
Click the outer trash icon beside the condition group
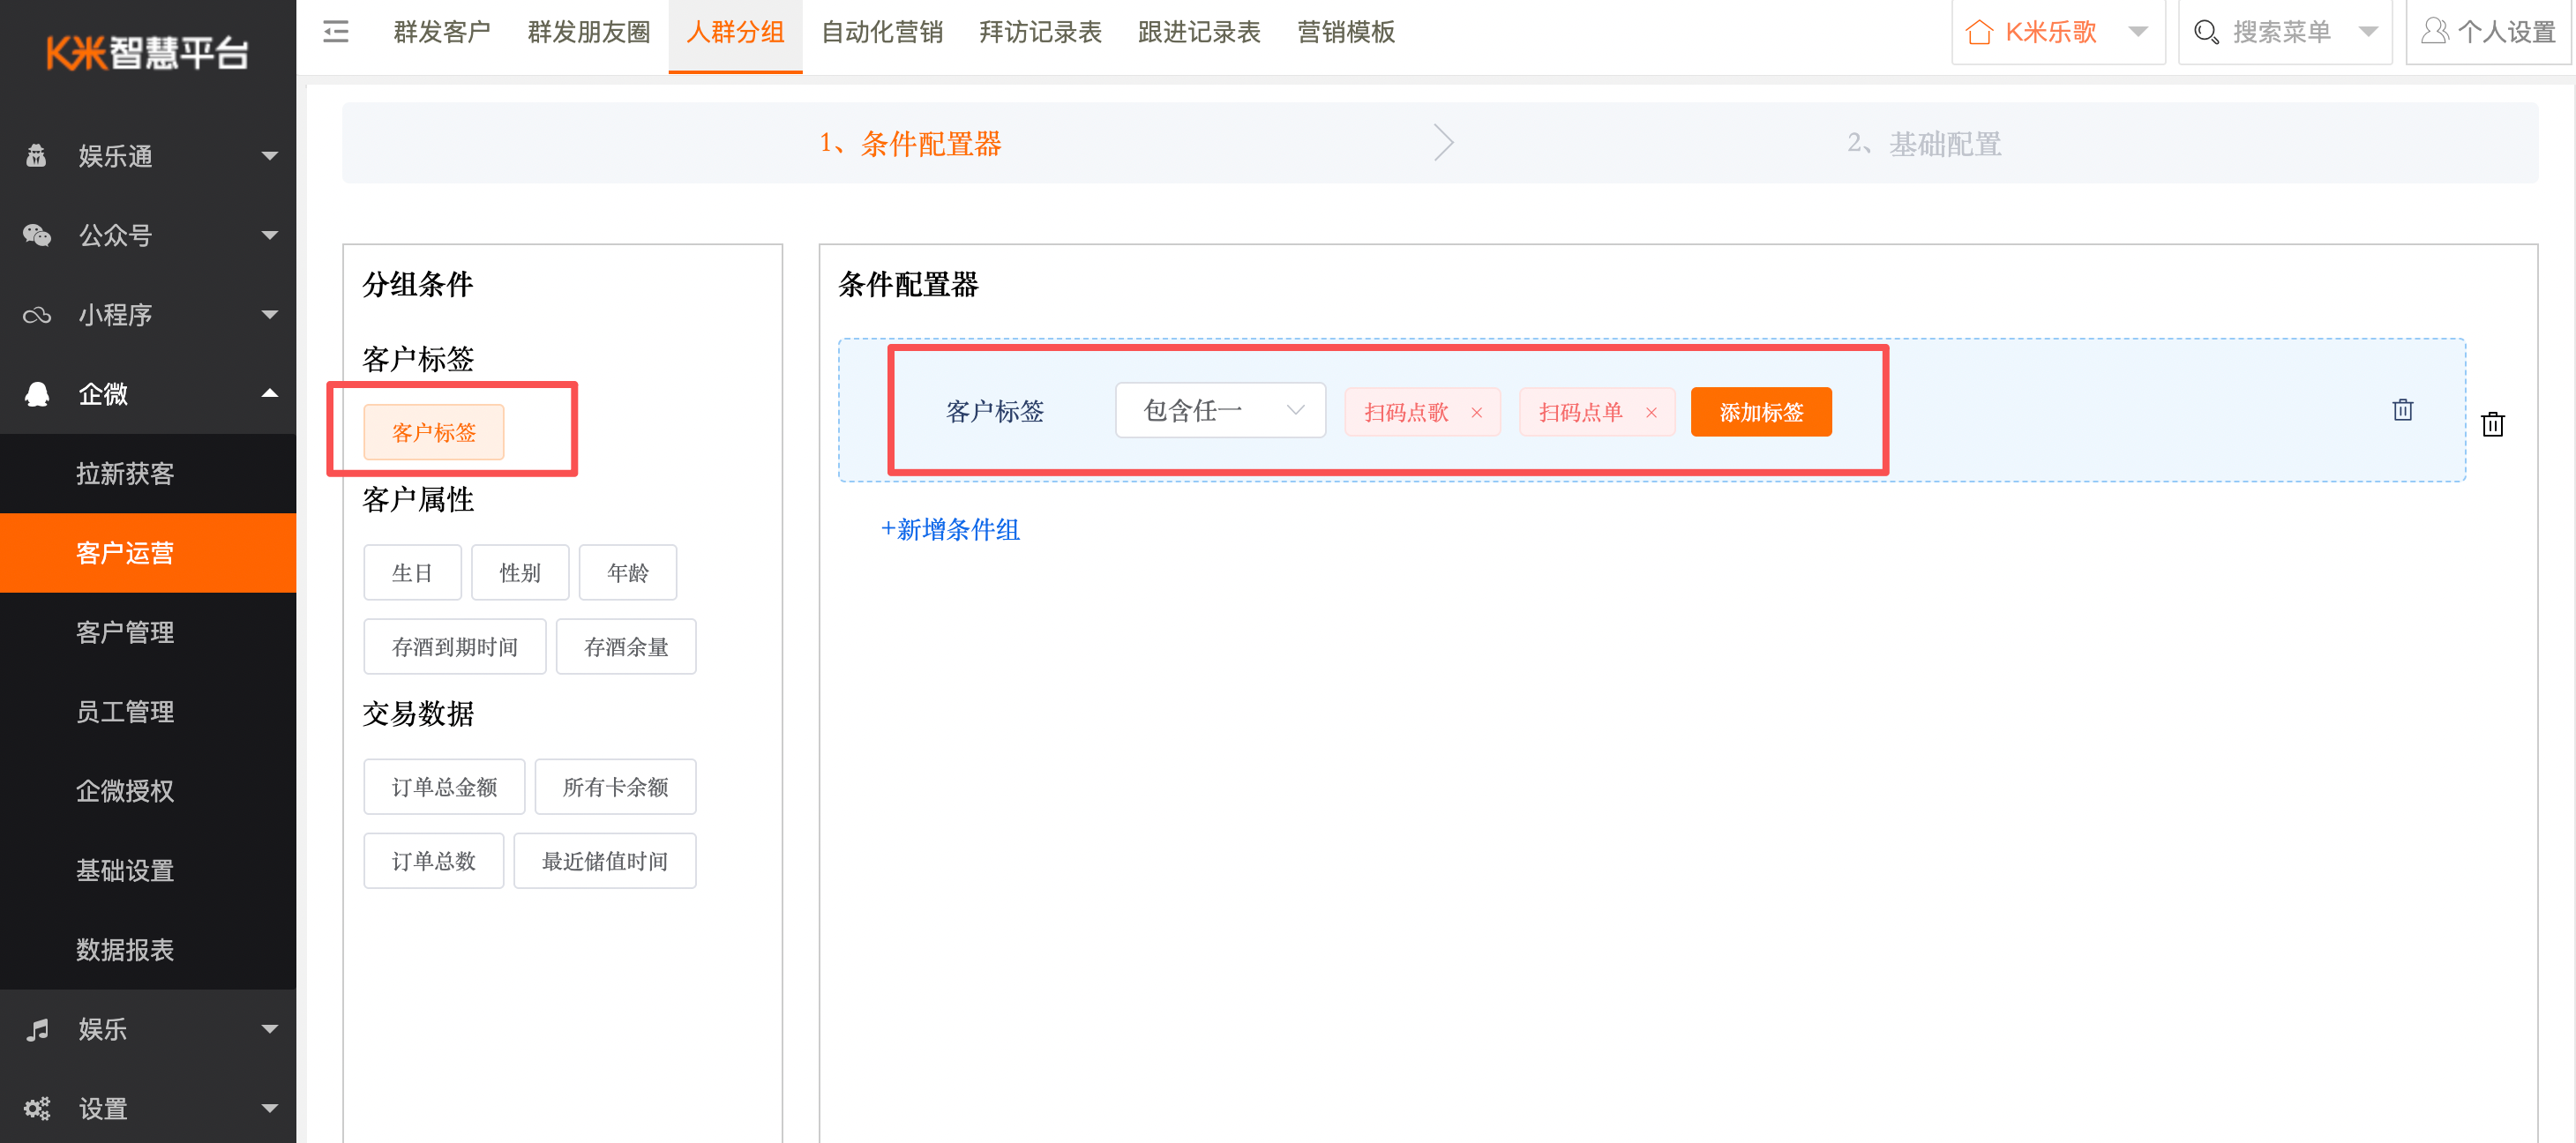point(2492,424)
